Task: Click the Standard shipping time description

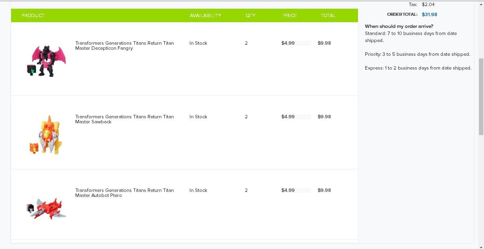Action: (x=411, y=37)
